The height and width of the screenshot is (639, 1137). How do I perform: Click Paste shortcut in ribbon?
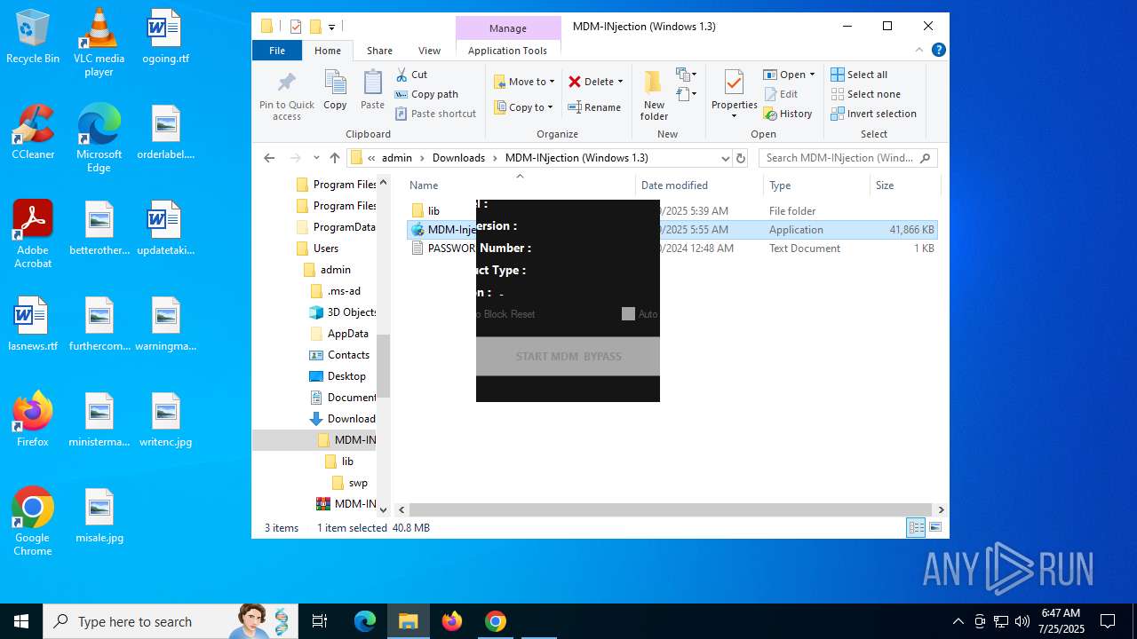coord(436,114)
